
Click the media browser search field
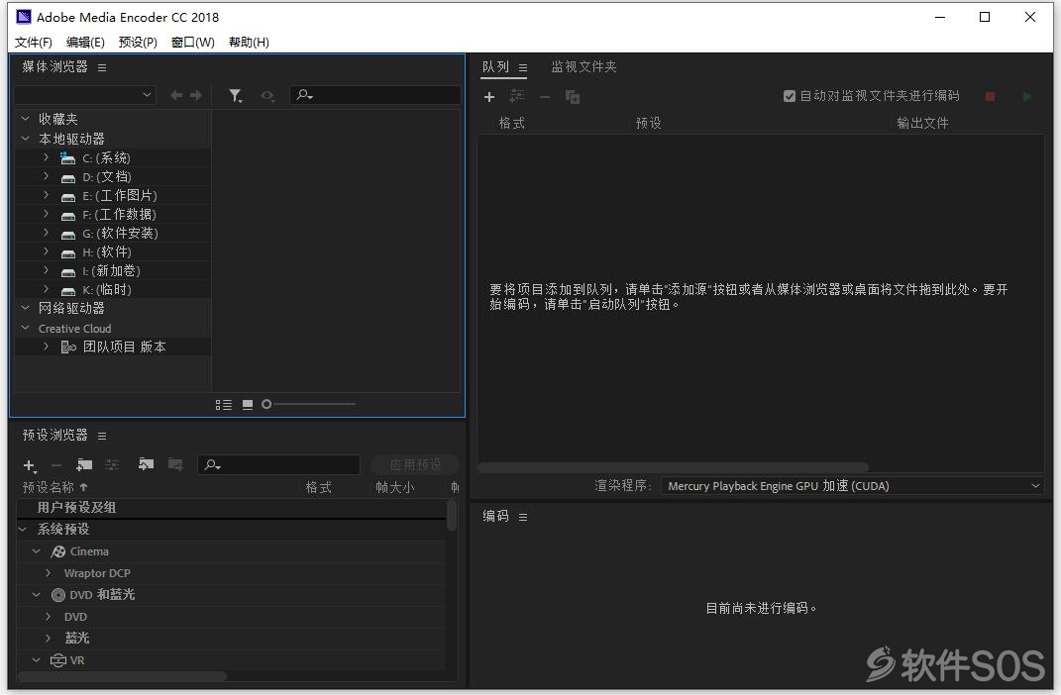375,95
